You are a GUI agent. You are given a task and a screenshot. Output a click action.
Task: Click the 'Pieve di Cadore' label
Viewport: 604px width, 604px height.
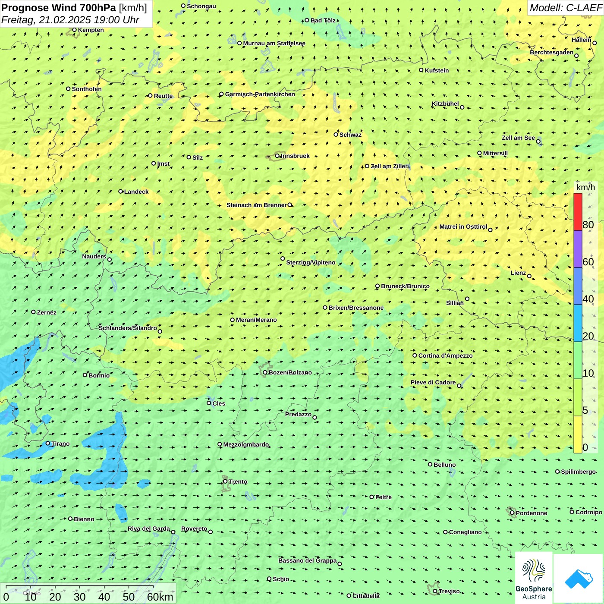(x=433, y=382)
